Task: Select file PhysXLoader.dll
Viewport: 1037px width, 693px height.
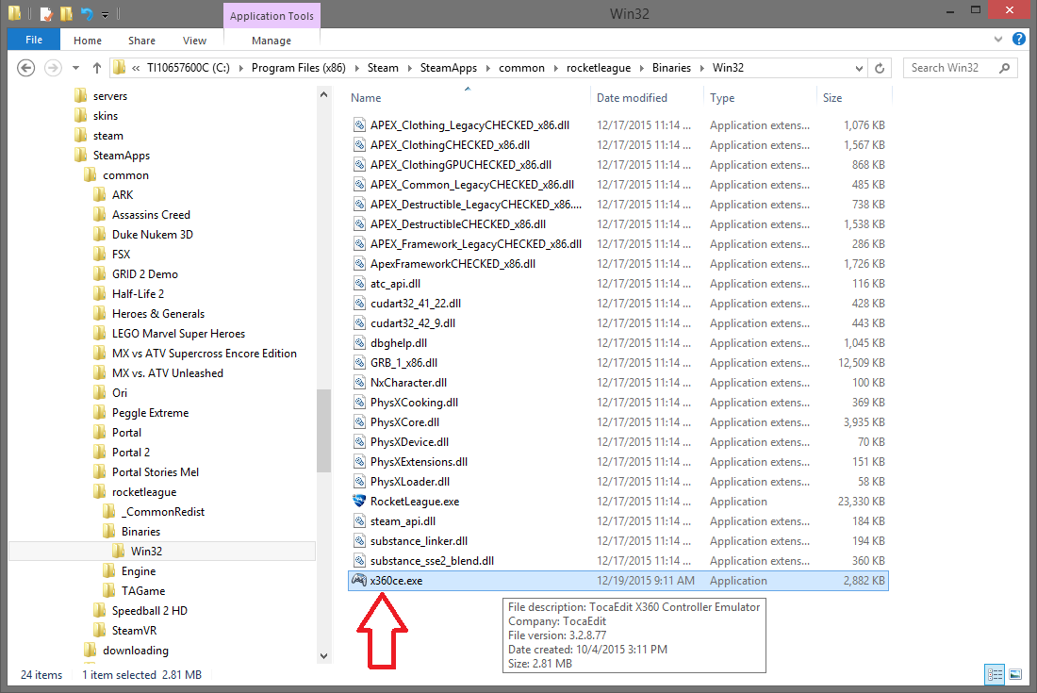Action: pos(410,481)
